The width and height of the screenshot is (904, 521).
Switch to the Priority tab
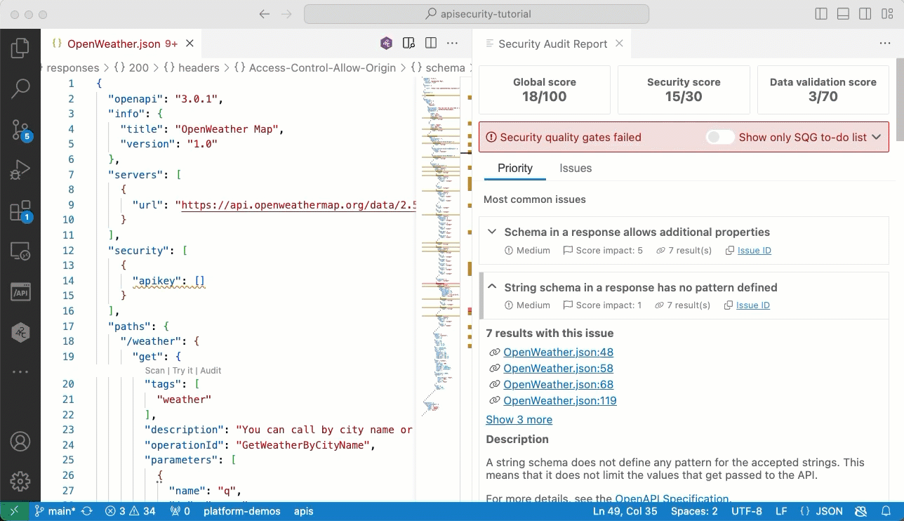[515, 169]
